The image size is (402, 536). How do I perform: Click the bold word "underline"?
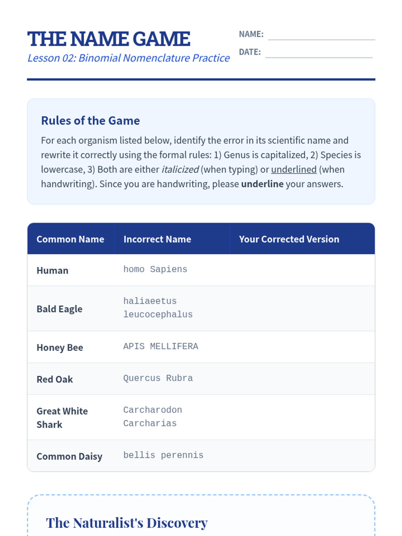click(262, 184)
